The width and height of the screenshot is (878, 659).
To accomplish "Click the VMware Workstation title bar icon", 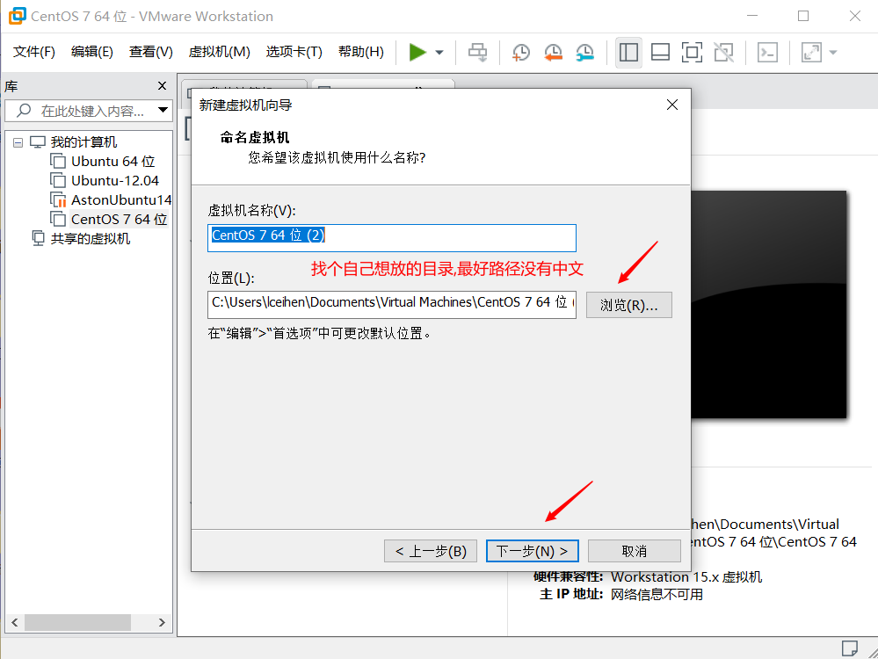I will (x=17, y=16).
